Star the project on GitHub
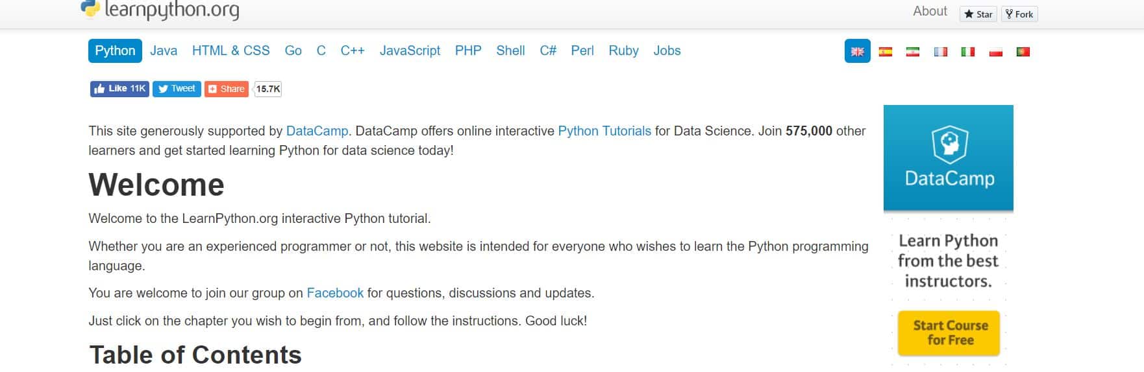This screenshot has height=372, width=1144. 978,14
